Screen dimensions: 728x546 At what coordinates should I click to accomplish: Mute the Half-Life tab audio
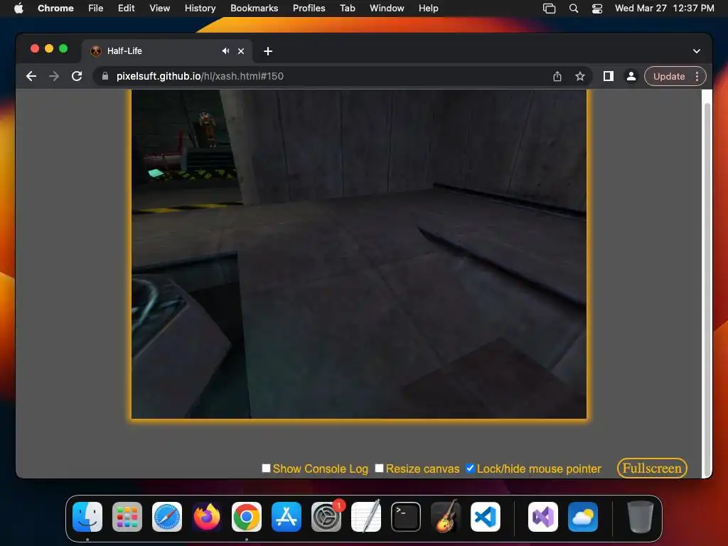click(225, 51)
